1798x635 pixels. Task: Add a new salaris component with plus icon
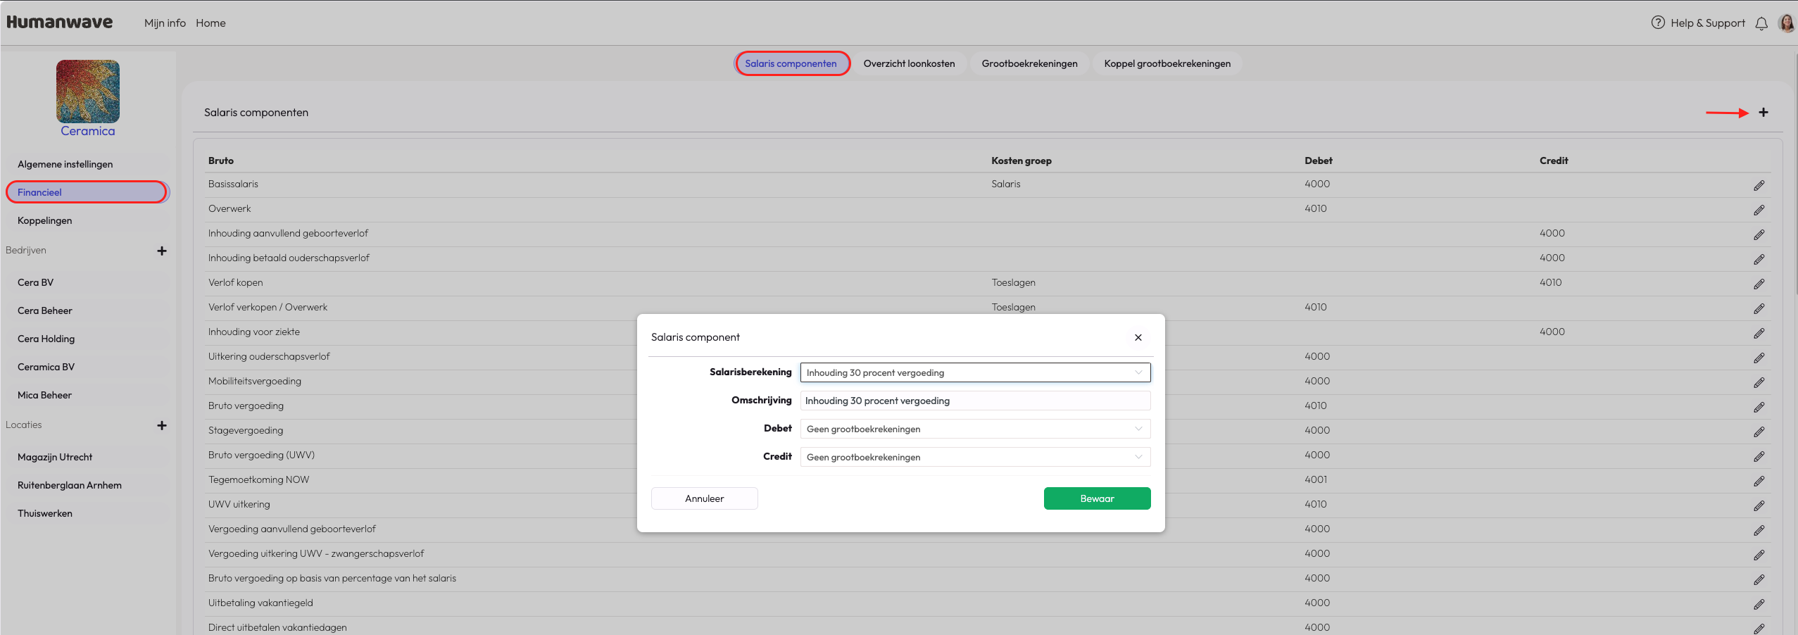[1763, 113]
